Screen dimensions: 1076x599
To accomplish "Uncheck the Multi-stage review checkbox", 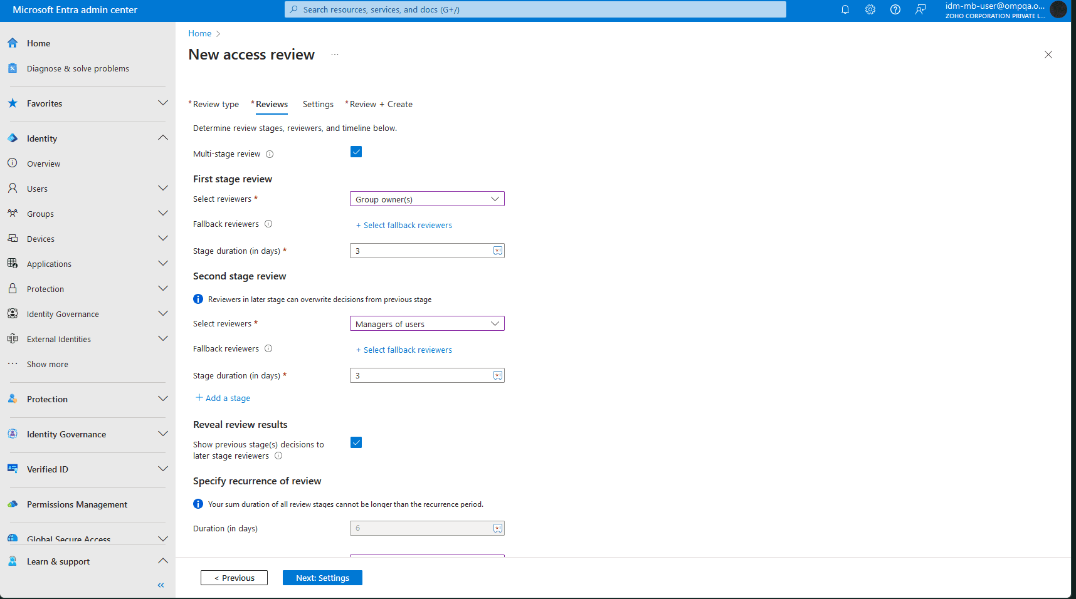I will [x=356, y=151].
